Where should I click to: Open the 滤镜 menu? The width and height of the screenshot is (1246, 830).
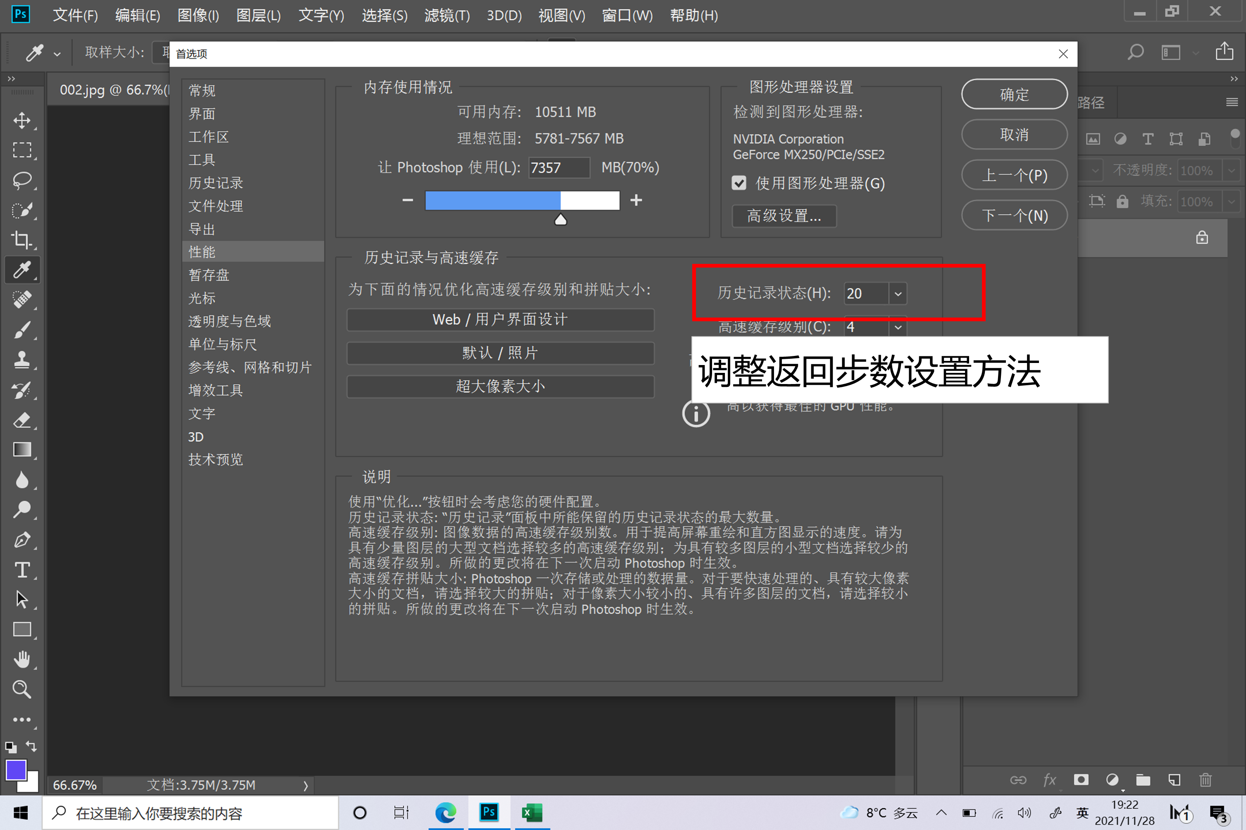point(447,15)
